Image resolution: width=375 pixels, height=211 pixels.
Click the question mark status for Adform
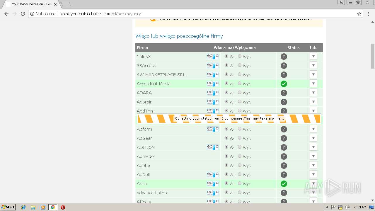284,129
